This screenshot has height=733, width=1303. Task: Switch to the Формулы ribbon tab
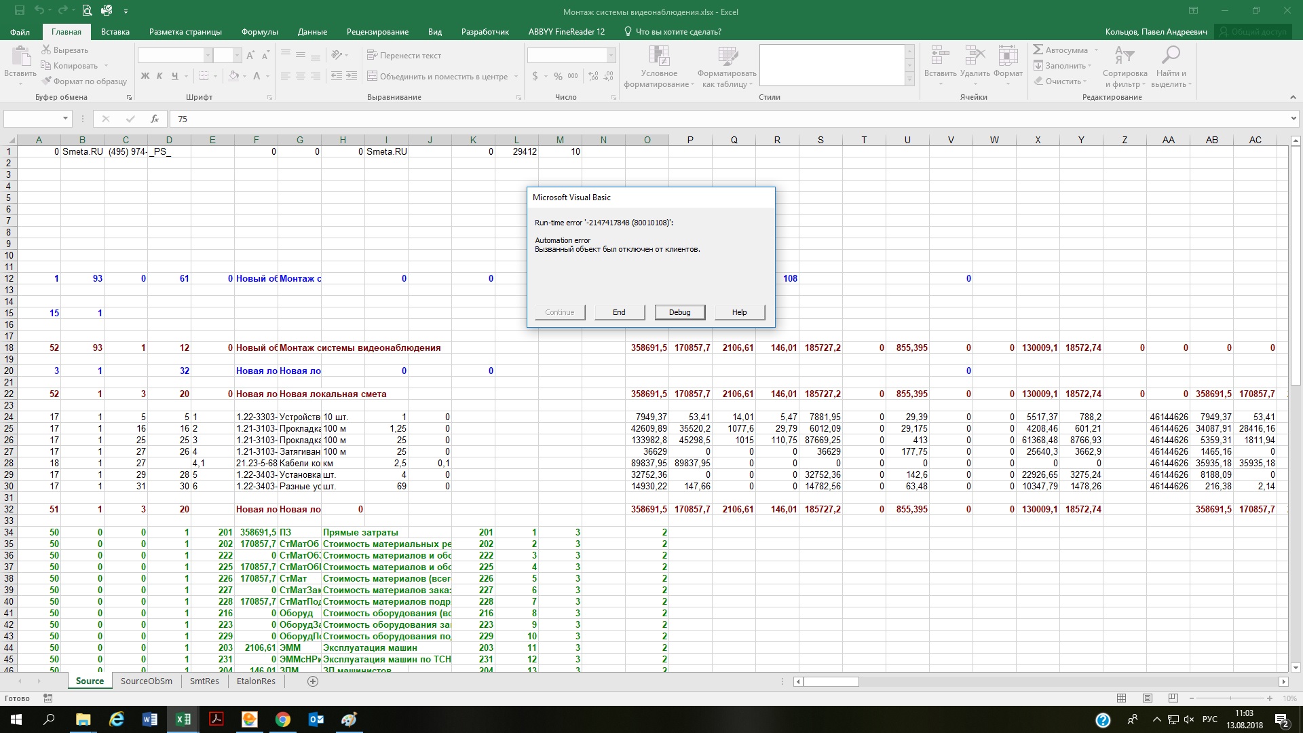coord(260,32)
